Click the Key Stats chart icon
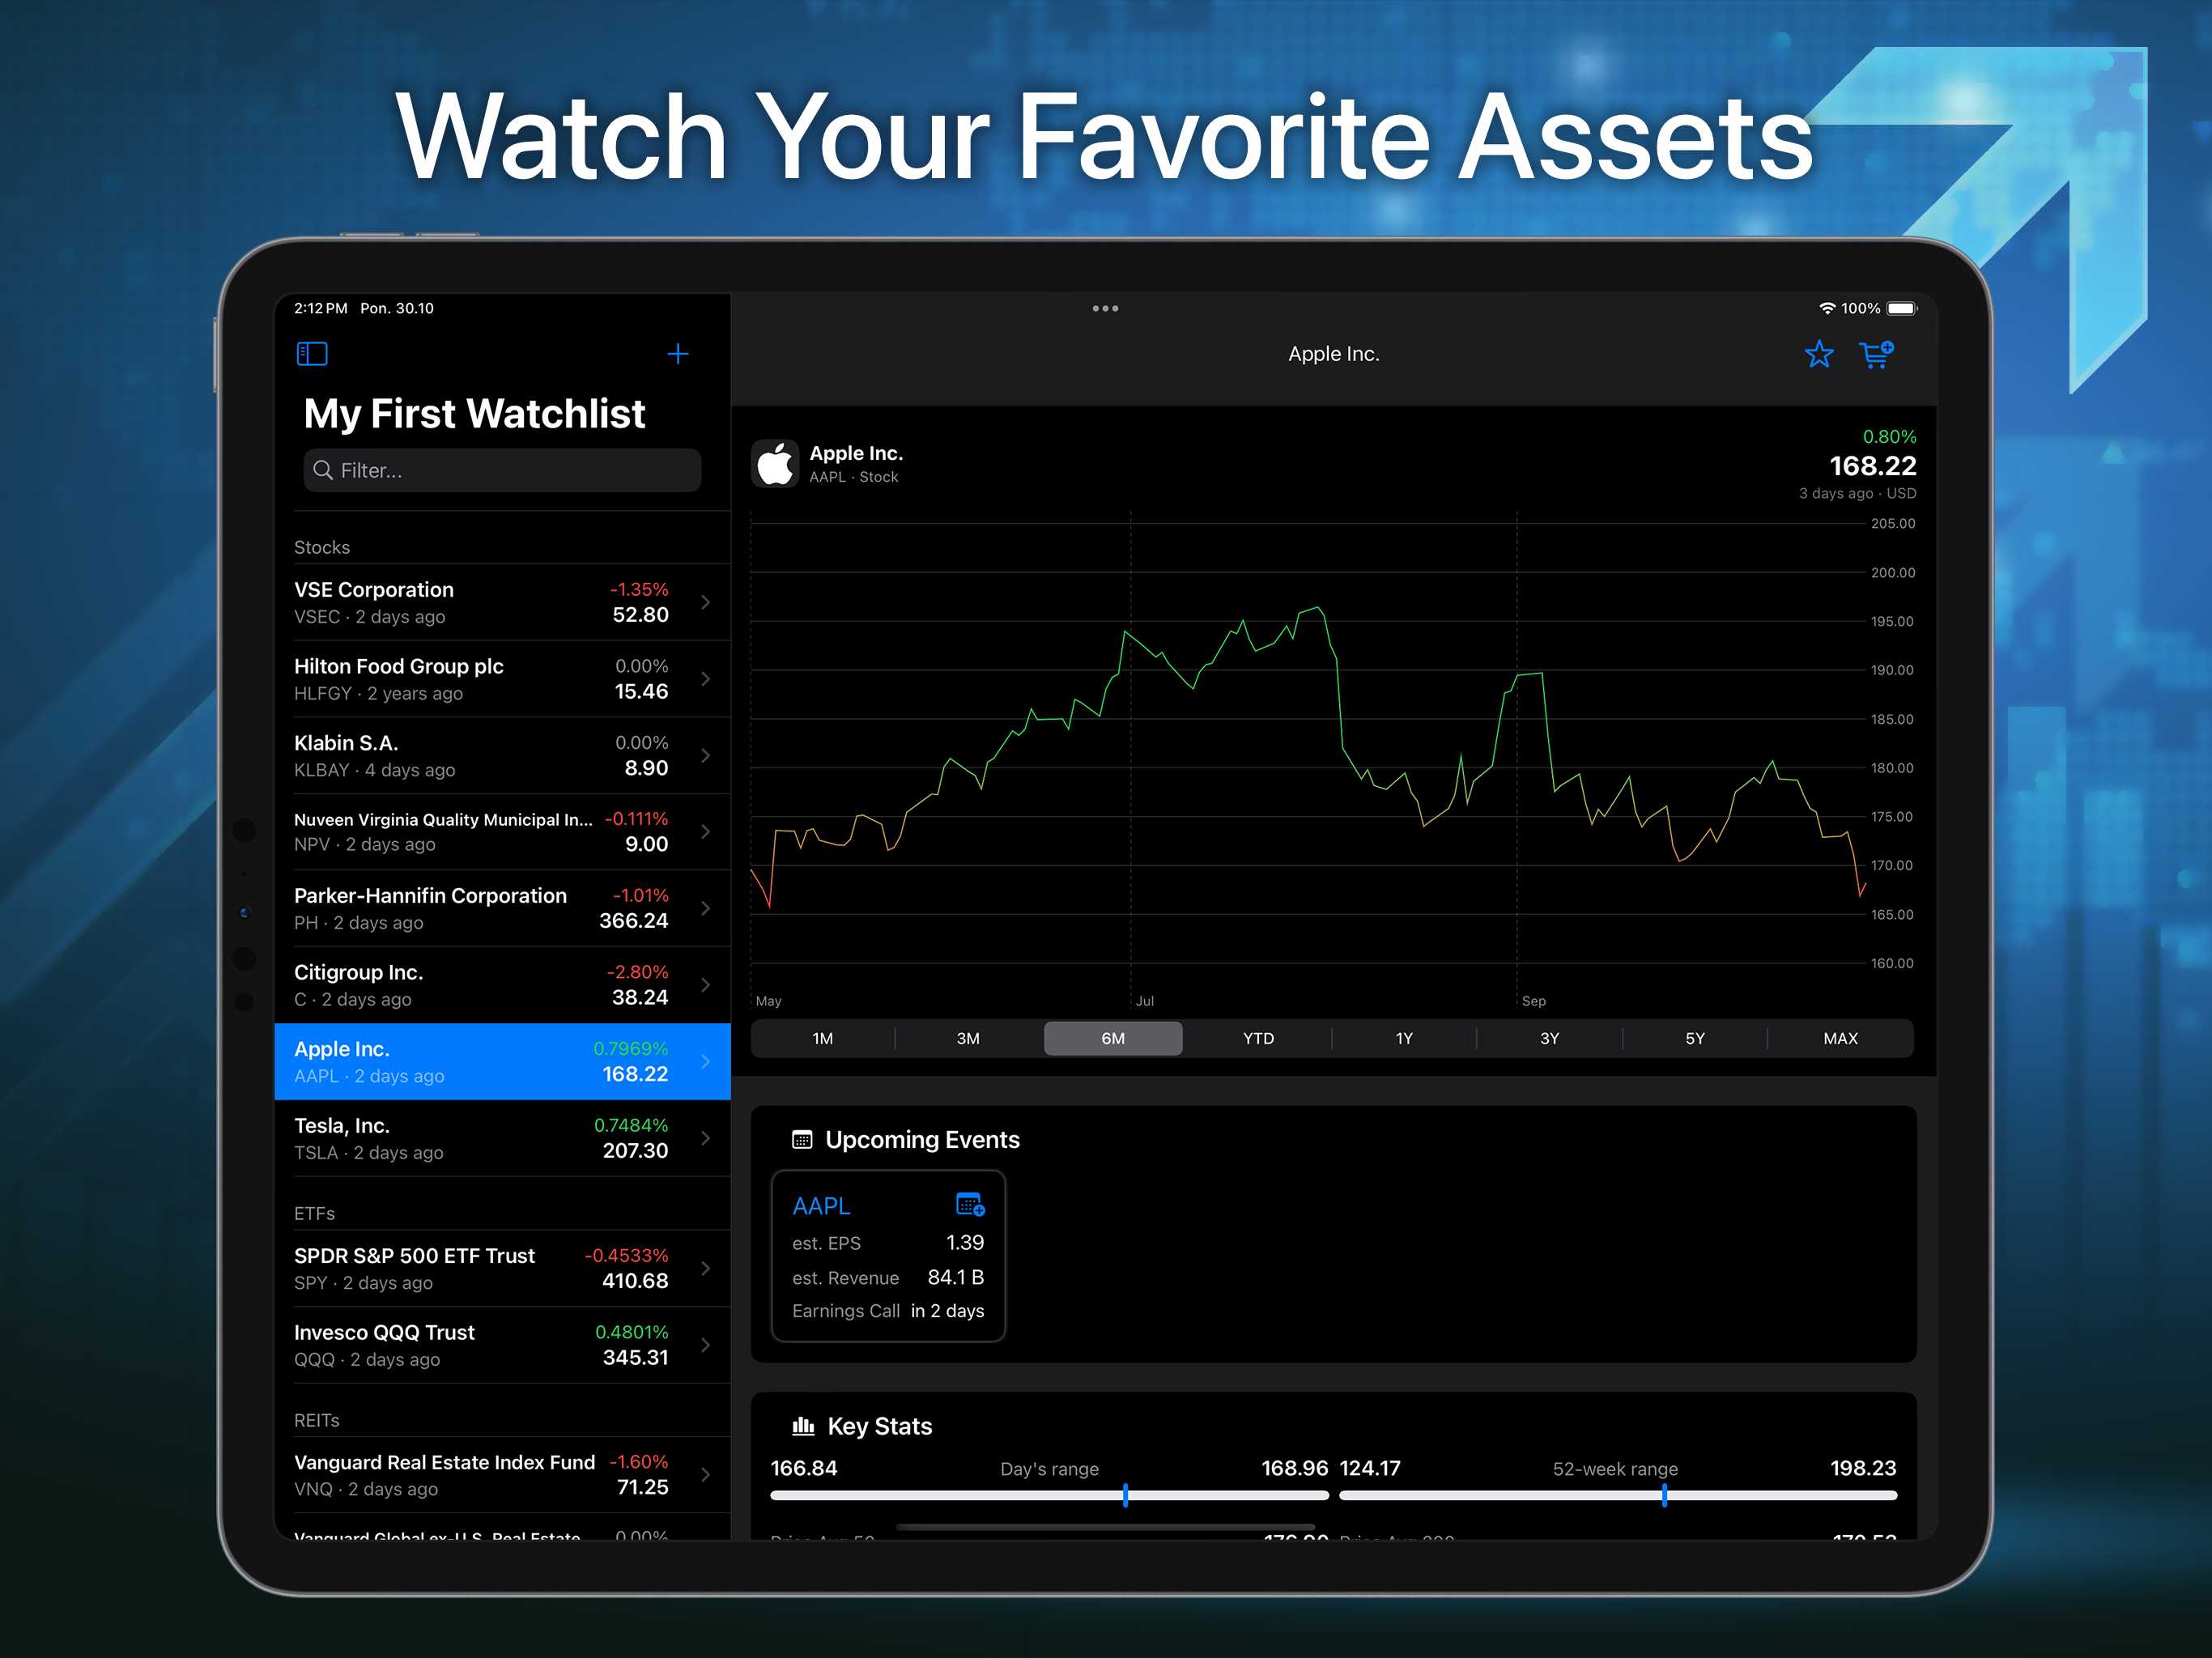Image resolution: width=2212 pixels, height=1658 pixels. coord(803,1426)
